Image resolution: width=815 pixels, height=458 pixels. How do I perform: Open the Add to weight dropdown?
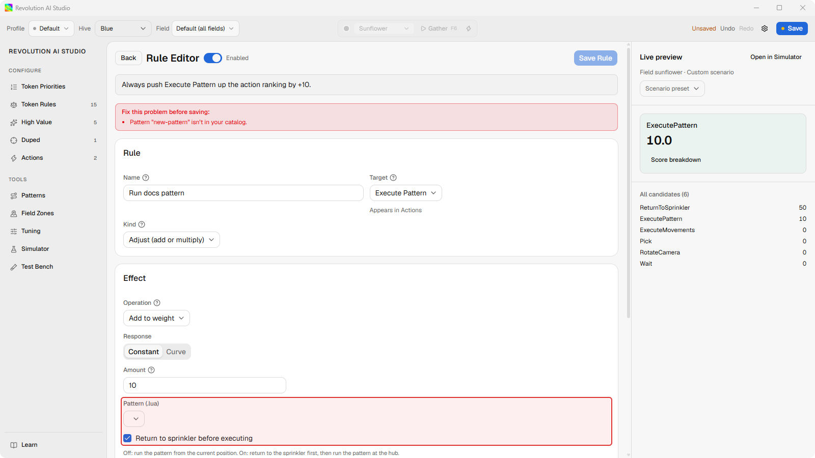click(x=156, y=318)
